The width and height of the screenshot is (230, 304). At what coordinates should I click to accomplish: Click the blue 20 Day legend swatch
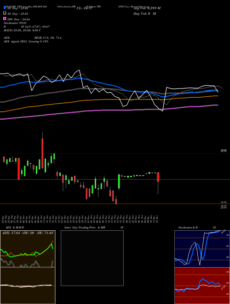(5, 8)
